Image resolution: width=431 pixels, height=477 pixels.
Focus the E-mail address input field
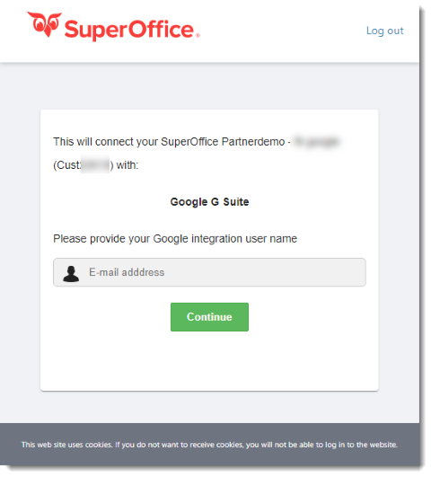pyautogui.click(x=209, y=272)
